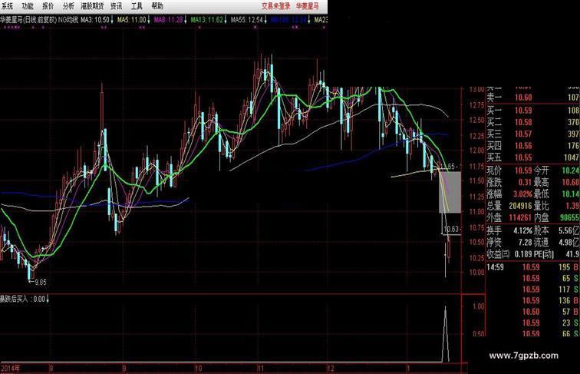The height and width of the screenshot is (374, 580).
Task: Open the 资讯 menu
Action: click(x=117, y=6)
